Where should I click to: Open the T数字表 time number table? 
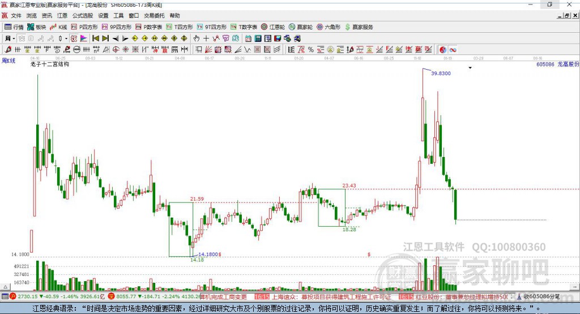point(244,27)
